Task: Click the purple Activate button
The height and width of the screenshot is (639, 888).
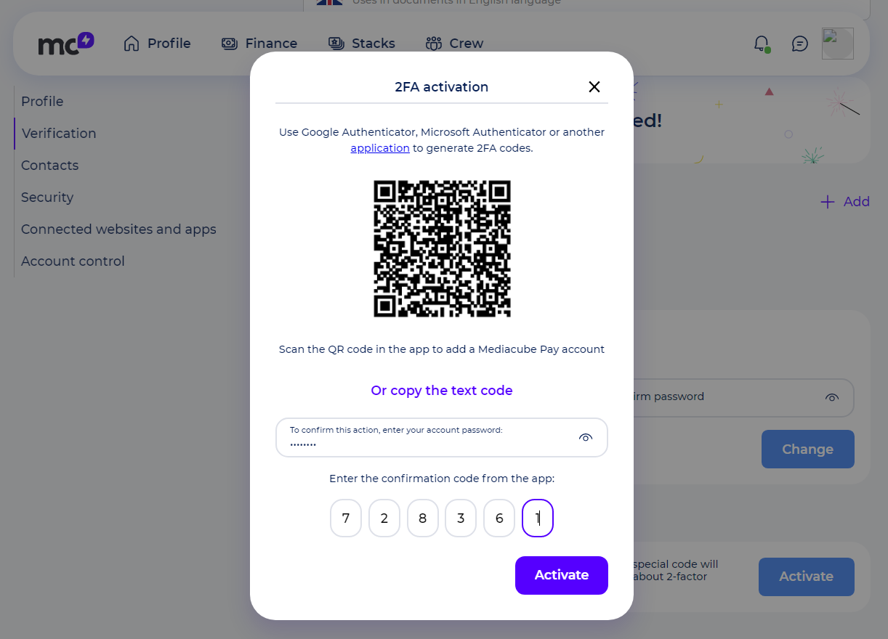Action: [562, 575]
